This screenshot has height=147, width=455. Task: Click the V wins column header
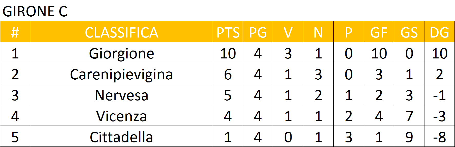[288, 32]
